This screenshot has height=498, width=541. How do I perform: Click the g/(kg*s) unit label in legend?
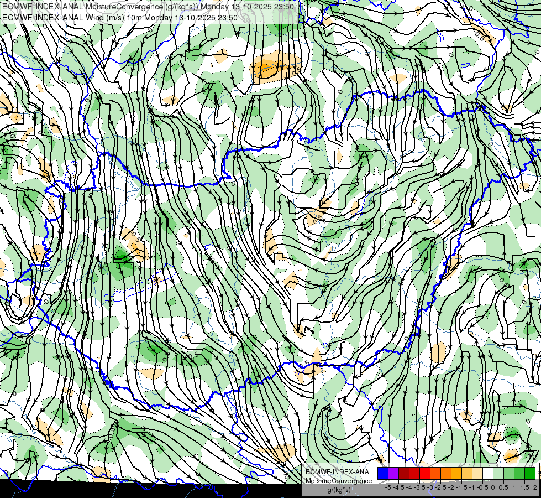(x=339, y=490)
